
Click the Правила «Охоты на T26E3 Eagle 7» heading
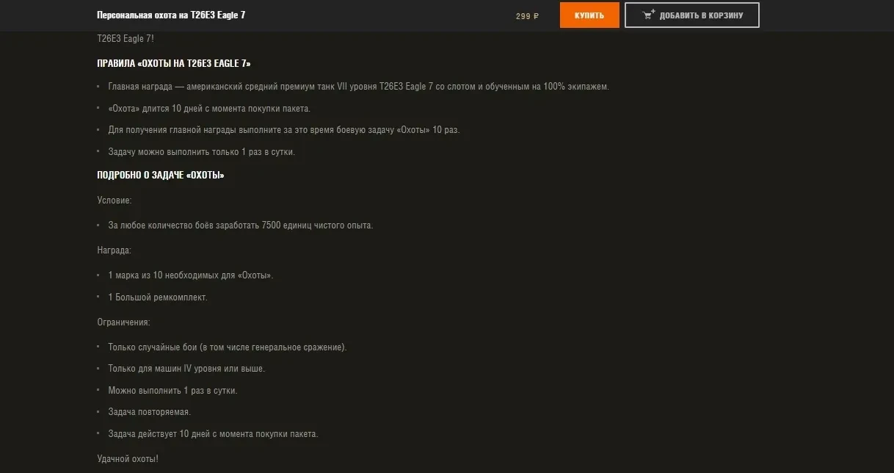[x=174, y=64]
